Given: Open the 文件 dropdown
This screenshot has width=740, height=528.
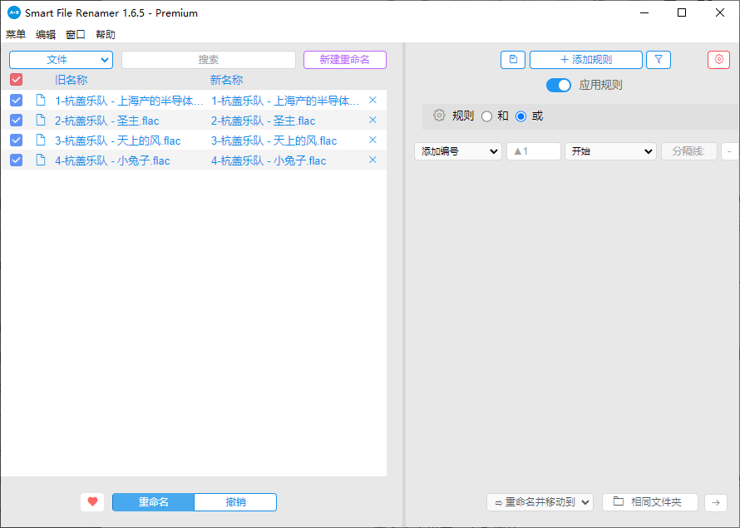Looking at the screenshot, I should (x=61, y=59).
